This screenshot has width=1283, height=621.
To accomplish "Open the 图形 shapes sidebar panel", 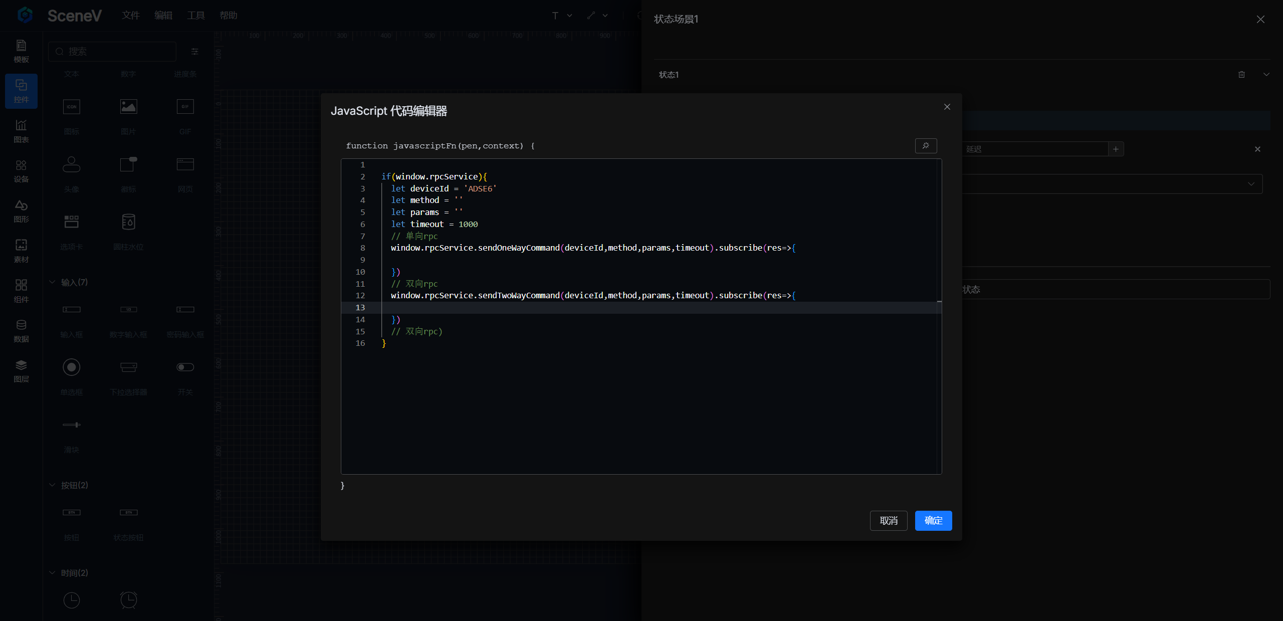I will (21, 211).
